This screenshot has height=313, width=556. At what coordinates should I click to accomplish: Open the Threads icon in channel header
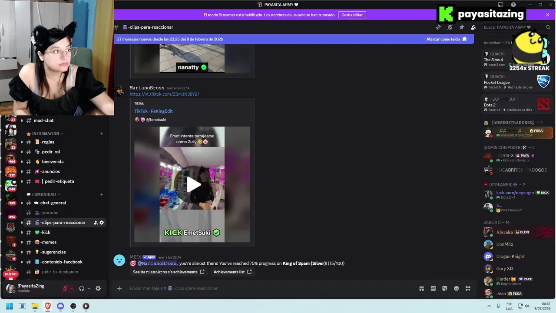[438, 27]
